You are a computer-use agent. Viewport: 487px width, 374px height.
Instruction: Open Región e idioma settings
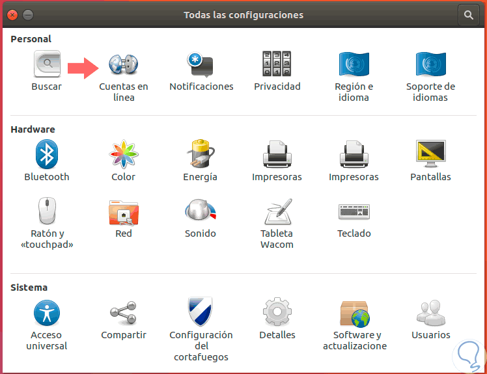(354, 65)
